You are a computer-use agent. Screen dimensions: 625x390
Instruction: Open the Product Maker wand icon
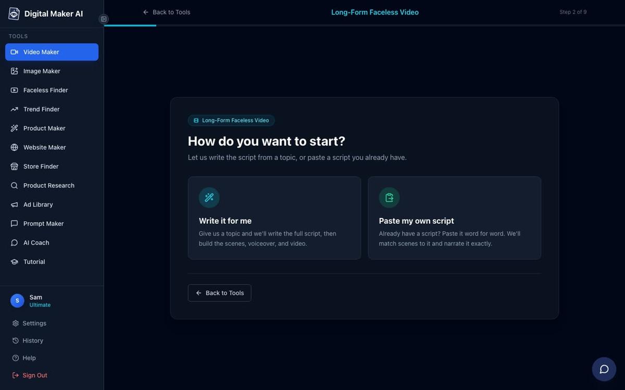(14, 128)
